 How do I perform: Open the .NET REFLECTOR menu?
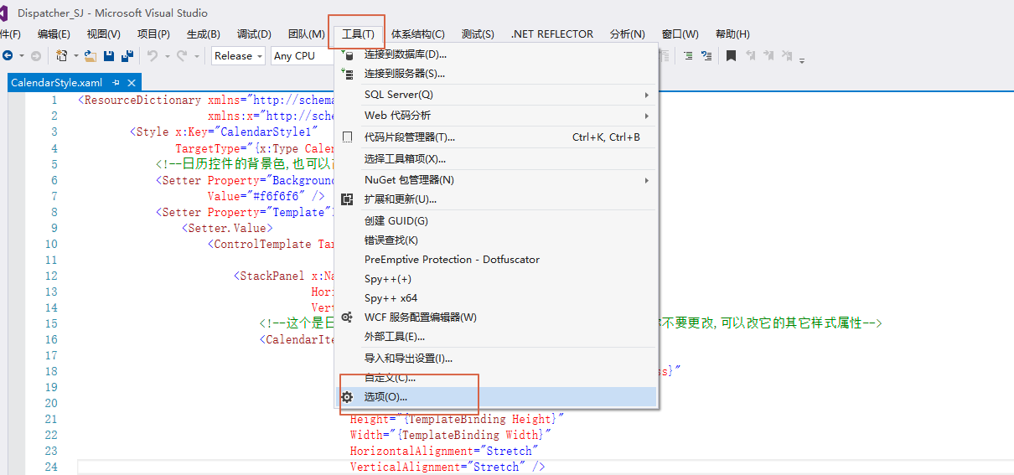click(551, 34)
